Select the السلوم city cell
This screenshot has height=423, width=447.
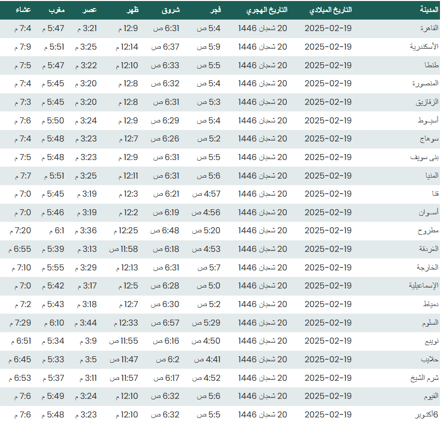(x=430, y=323)
